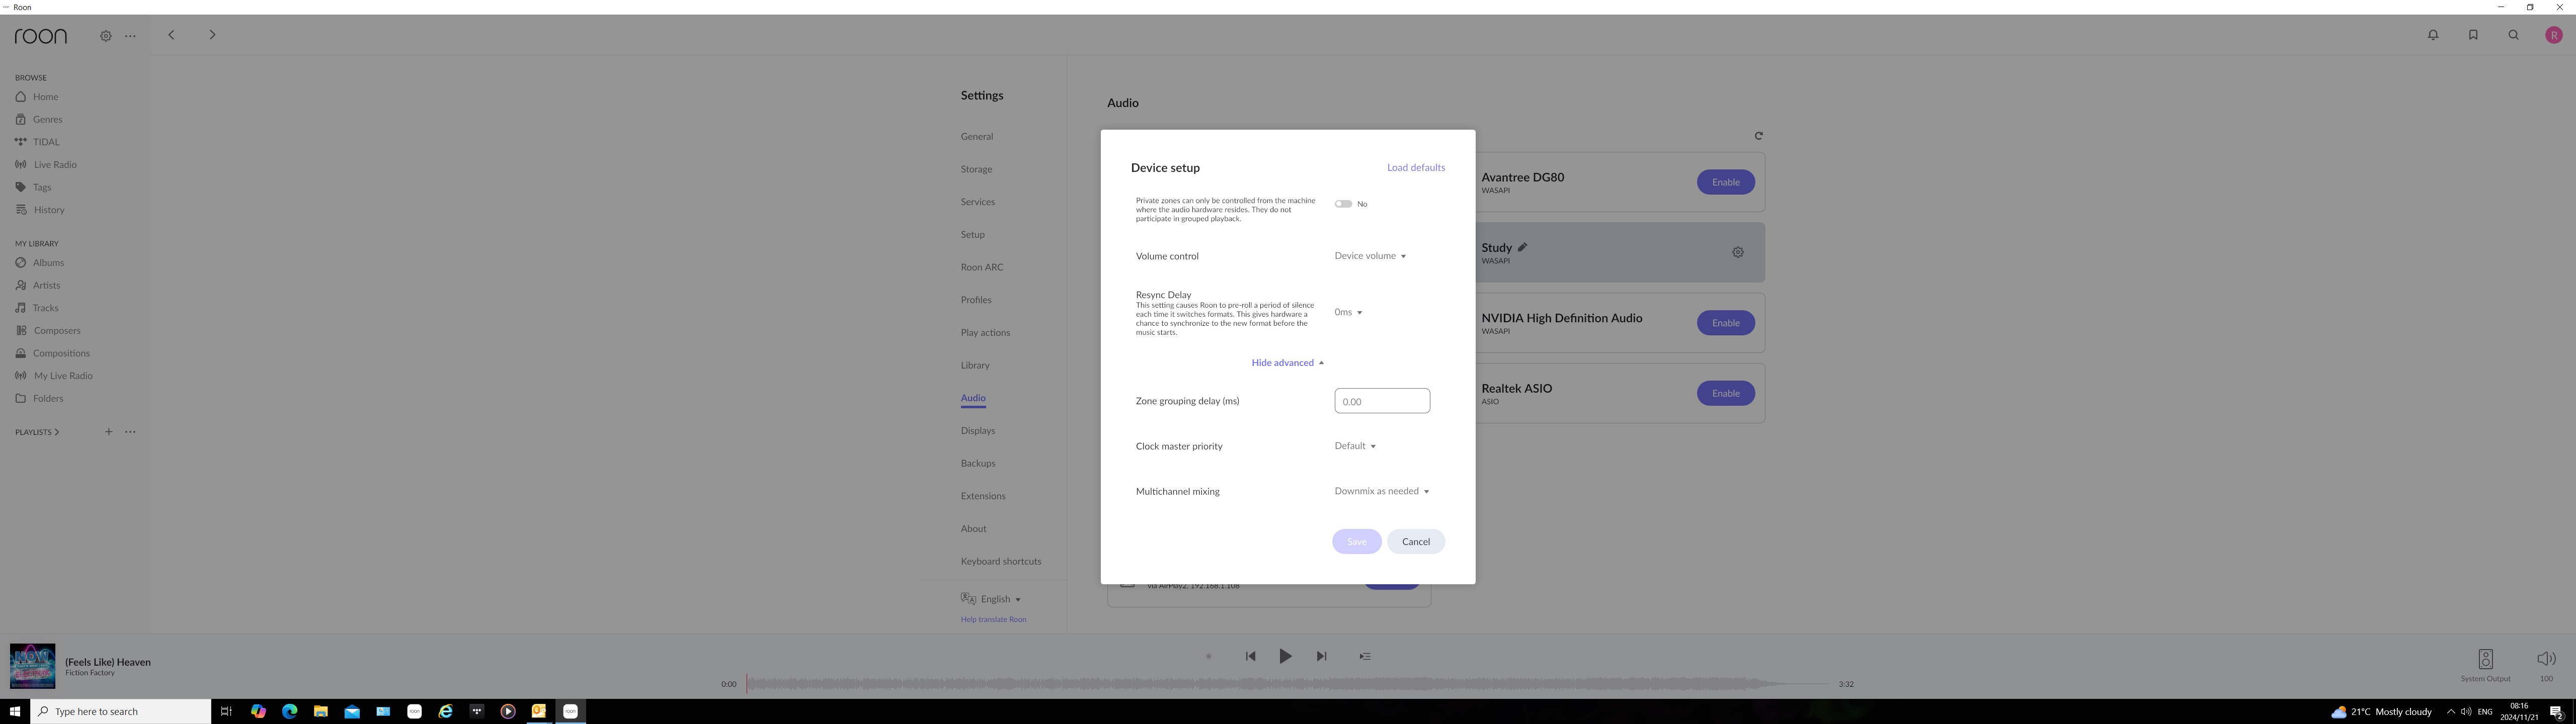Open the settings gear next to Roon logo

(x=105, y=36)
